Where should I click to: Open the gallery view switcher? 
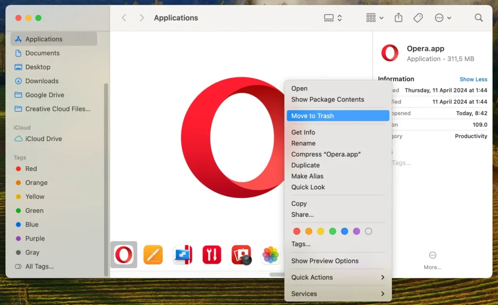point(333,18)
